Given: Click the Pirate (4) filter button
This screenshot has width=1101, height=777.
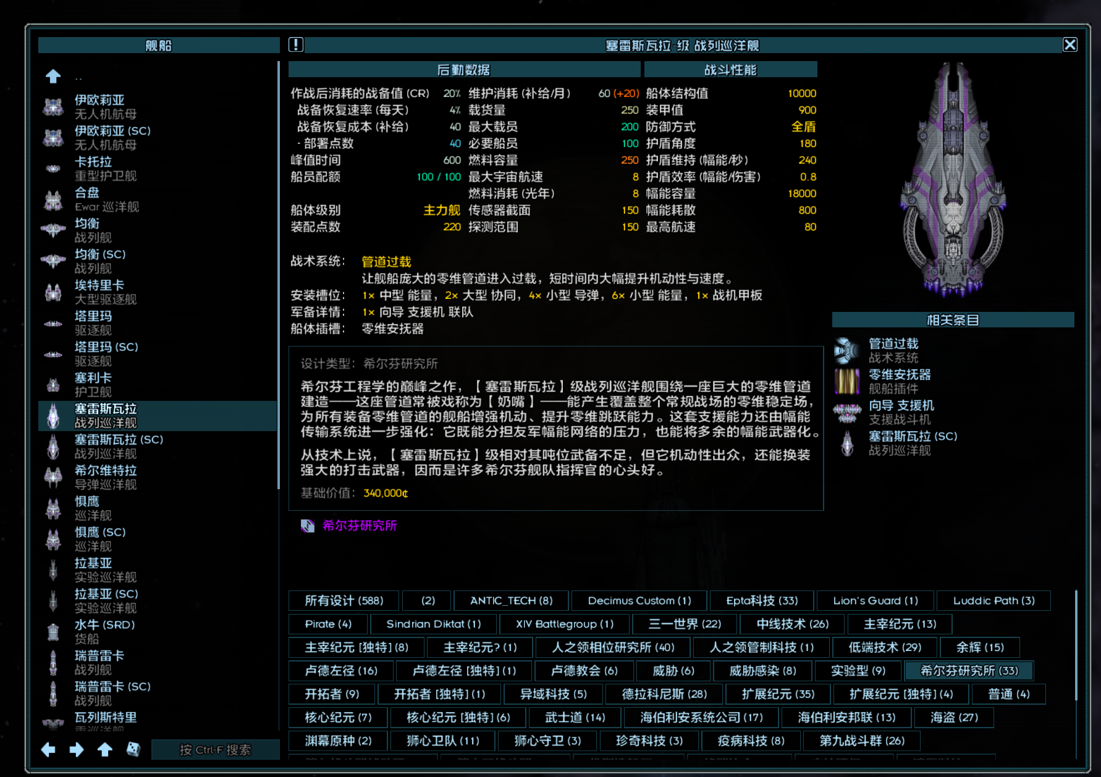Looking at the screenshot, I should (x=328, y=624).
